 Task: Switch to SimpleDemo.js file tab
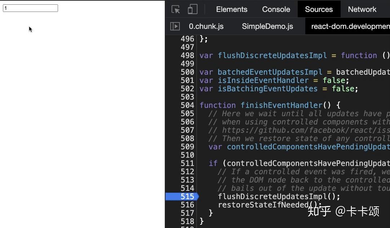pos(267,26)
